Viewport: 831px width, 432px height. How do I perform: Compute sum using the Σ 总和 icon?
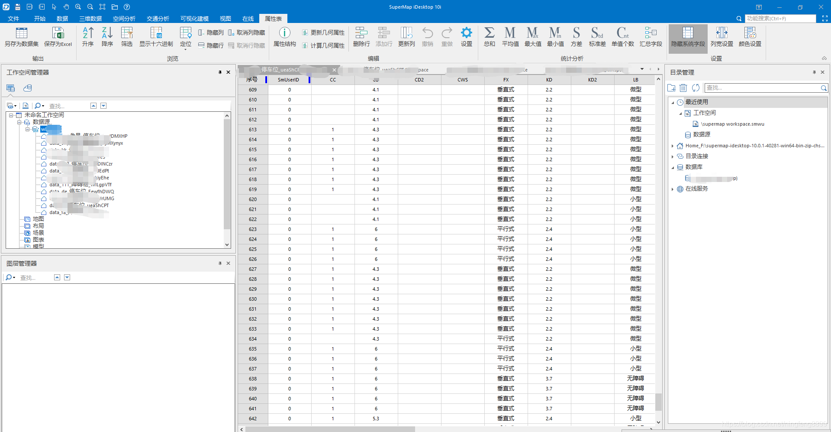(489, 37)
